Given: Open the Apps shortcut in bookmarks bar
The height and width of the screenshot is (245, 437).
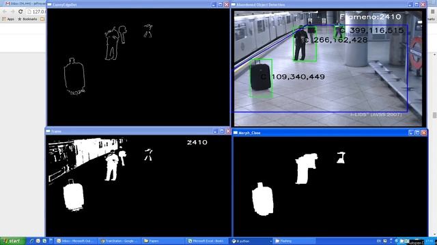Looking at the screenshot, I should (x=8, y=19).
